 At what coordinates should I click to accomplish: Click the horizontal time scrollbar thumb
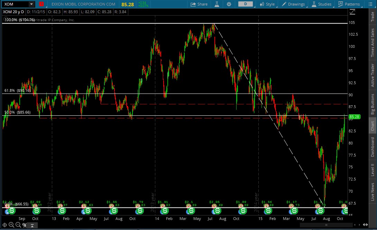[x=326, y=225]
